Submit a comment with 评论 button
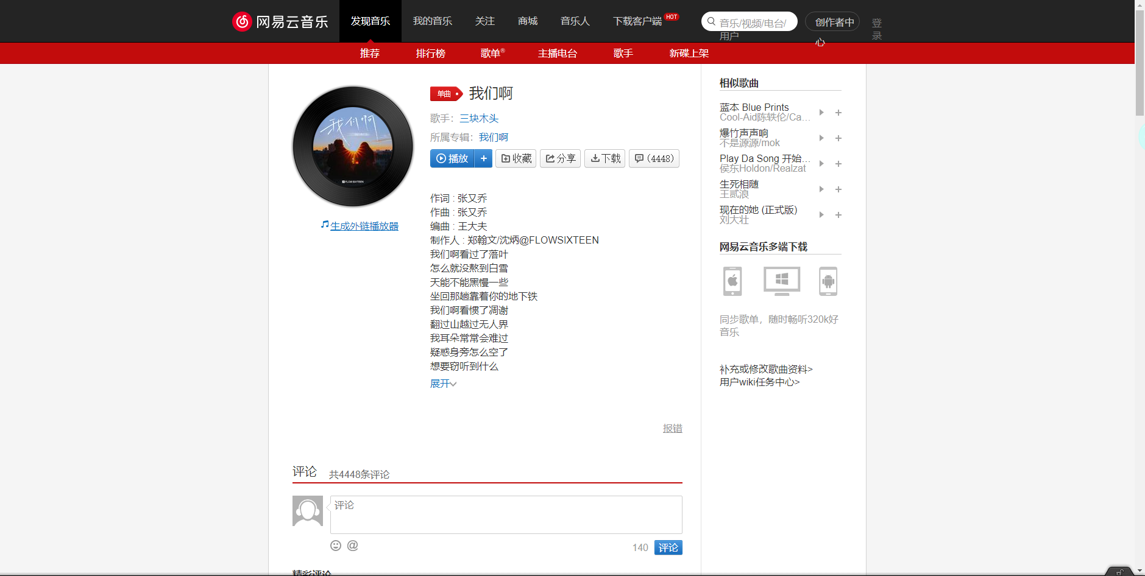 click(668, 547)
